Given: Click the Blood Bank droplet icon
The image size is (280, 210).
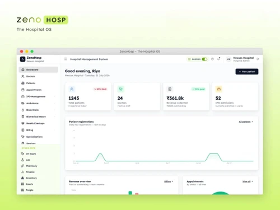Looking at the screenshot, I should 23,110.
